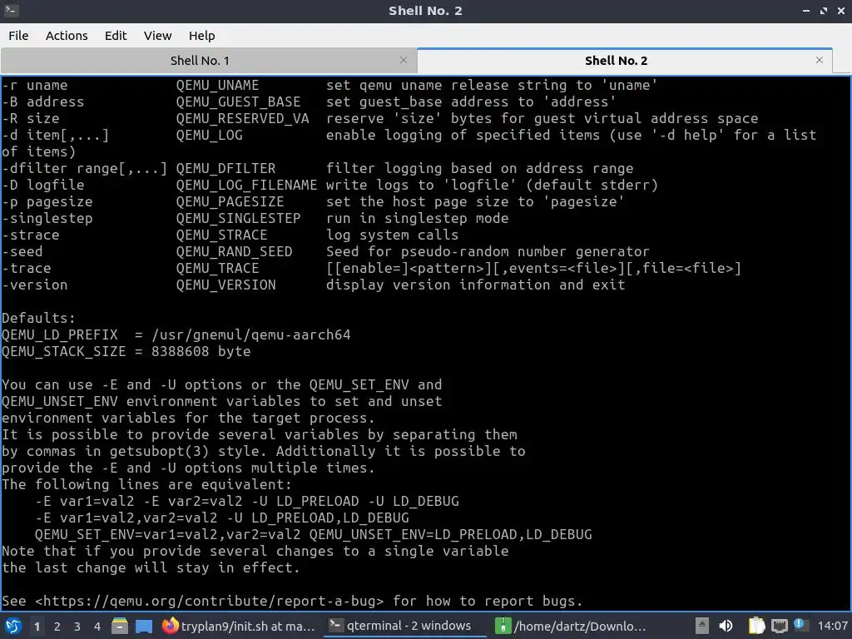The height and width of the screenshot is (639, 852).
Task: Click the '-version' option text
Action: [x=35, y=285]
